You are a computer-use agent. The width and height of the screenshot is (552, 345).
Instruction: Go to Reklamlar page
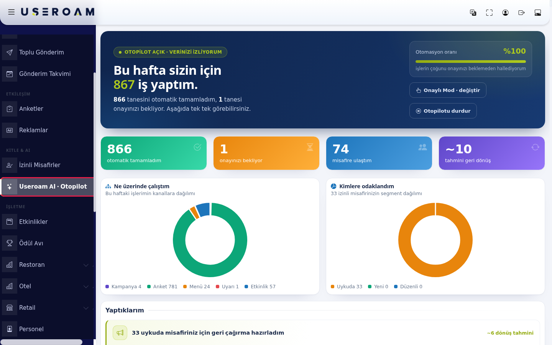click(47, 130)
